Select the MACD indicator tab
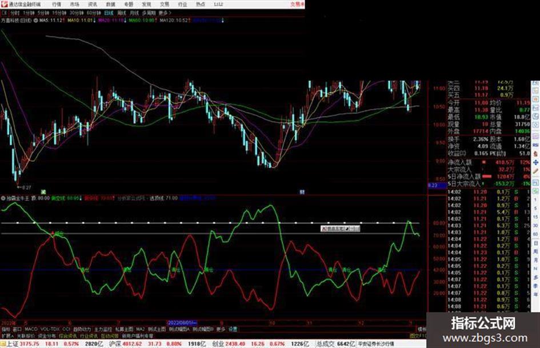Screen dimensions: 540x348 point(31,329)
